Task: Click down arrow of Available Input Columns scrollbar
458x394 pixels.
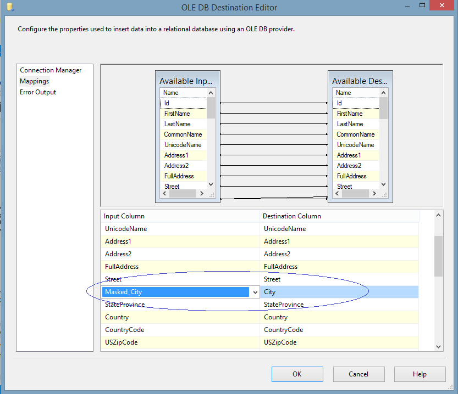Action: click(211, 184)
